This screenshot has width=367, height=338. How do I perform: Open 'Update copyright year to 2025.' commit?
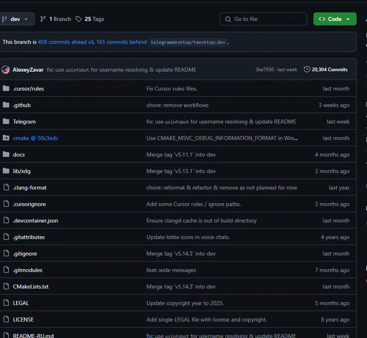click(185, 303)
